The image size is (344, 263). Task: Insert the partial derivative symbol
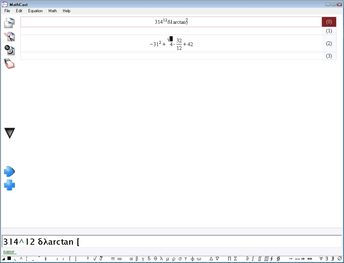tap(247, 259)
